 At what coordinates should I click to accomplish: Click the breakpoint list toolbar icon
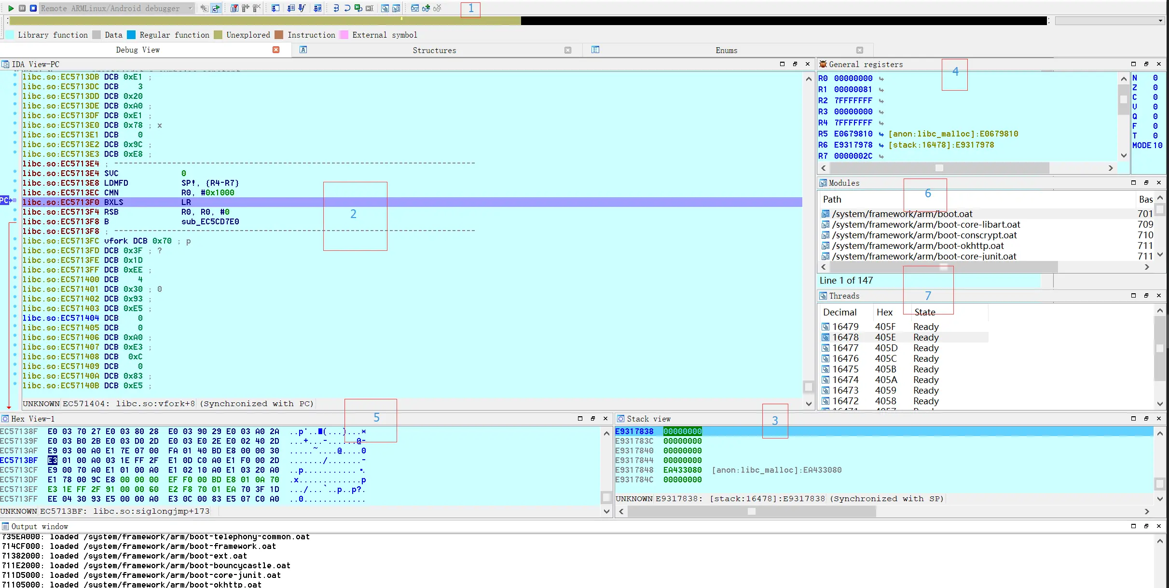(234, 8)
